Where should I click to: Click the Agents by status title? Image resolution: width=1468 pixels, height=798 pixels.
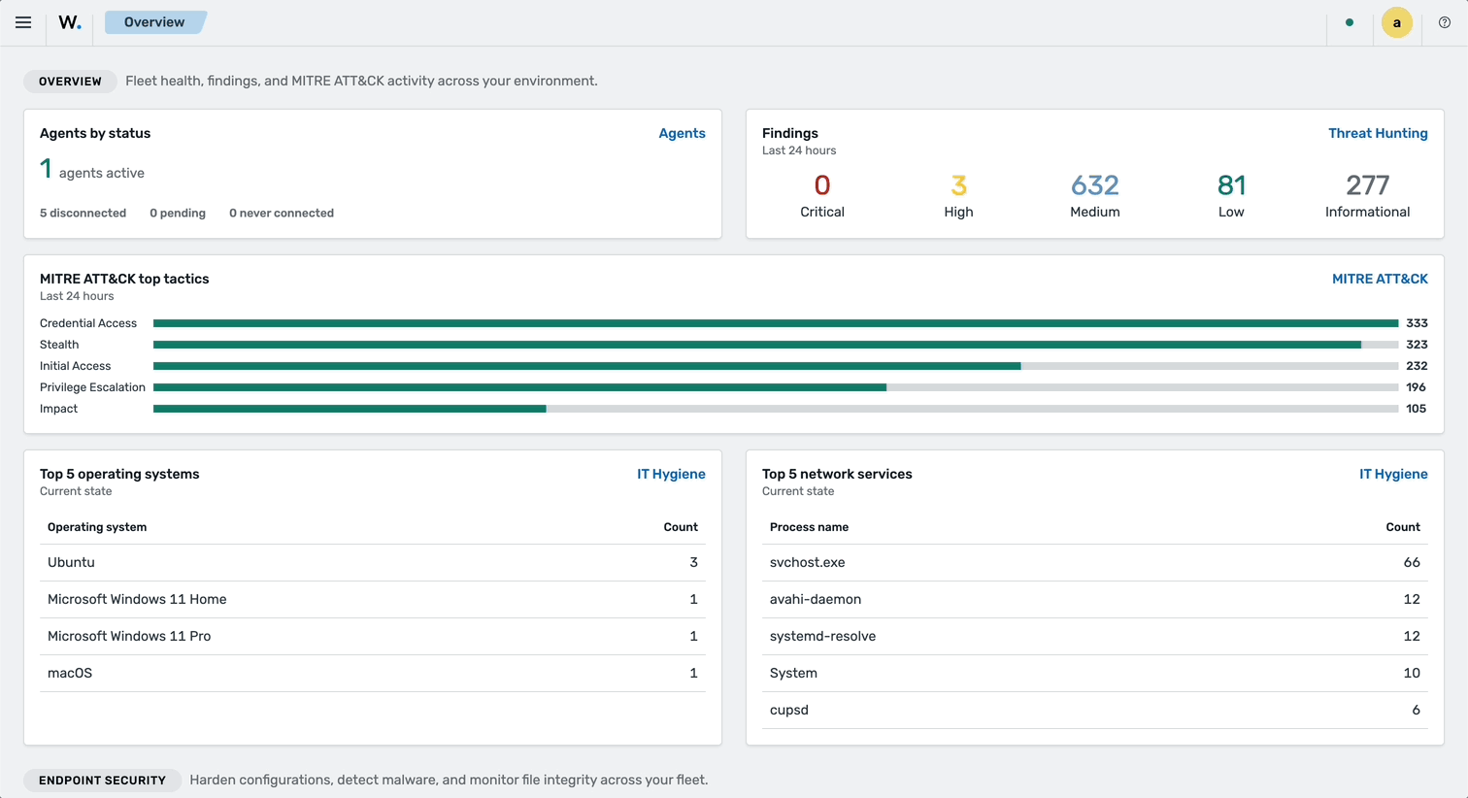(95, 133)
